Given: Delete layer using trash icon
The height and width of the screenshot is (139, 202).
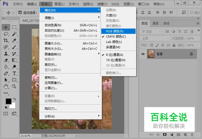Looking at the screenshot, I should [x=192, y=135].
